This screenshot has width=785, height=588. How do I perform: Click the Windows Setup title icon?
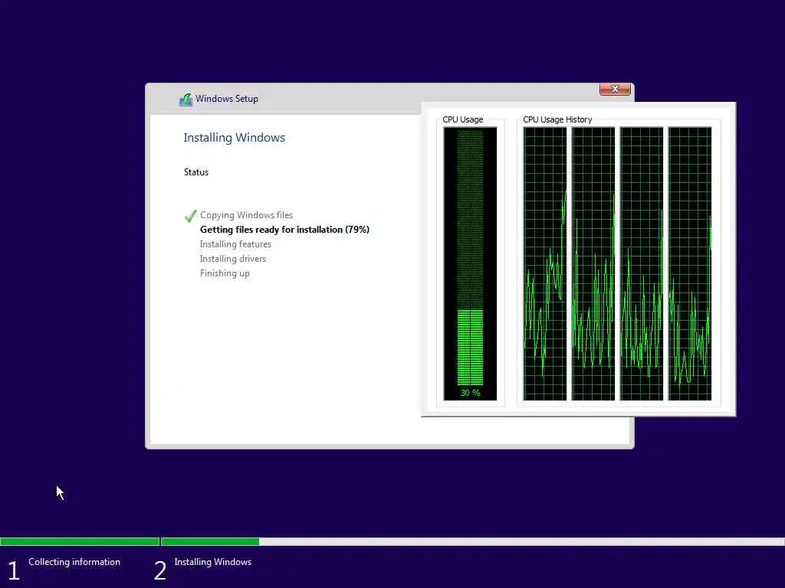click(x=186, y=99)
